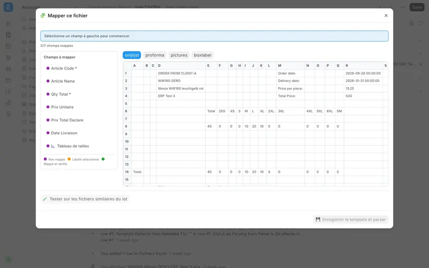Click cell 2026-10-31 00:00:00
The width and height of the screenshot is (429, 268).
tap(363, 81)
